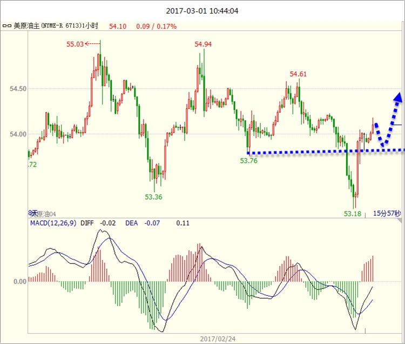This screenshot has height=344, width=405.
Task: Click the 2017-03-01 10:44:04 timestamp header
Action: (x=202, y=11)
